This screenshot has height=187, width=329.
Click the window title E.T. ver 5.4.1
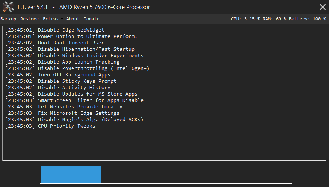point(33,7)
